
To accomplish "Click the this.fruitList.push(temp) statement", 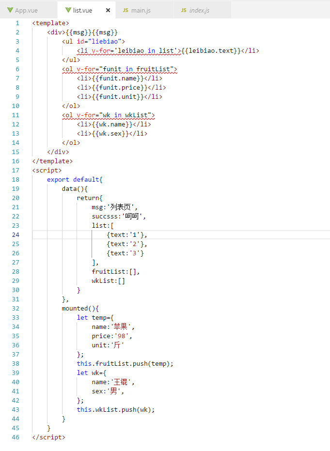I will 125,363.
